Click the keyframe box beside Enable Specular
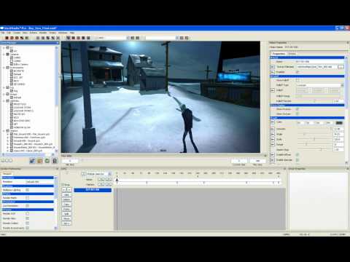350x262 pixels. (x=273, y=160)
